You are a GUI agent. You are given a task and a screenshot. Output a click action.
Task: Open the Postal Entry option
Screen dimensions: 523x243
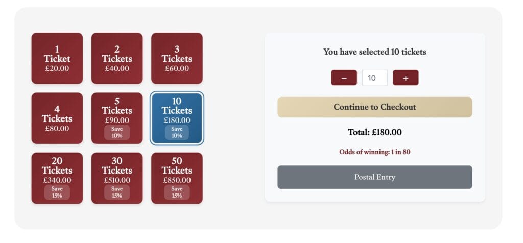(374, 177)
